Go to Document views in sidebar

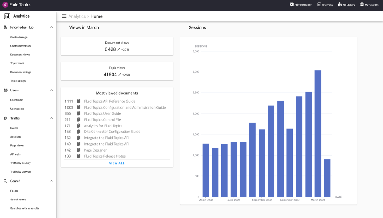(x=20, y=54)
